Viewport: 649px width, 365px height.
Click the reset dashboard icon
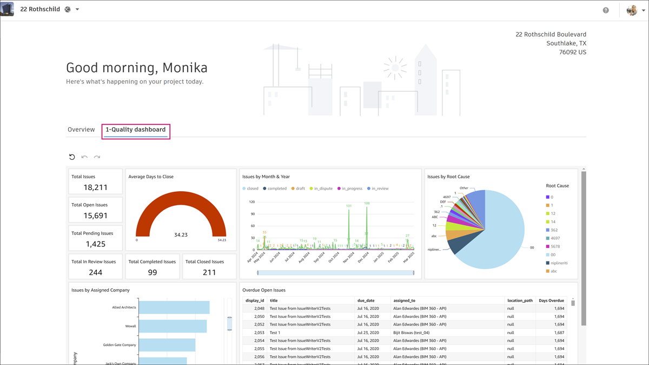pos(72,157)
